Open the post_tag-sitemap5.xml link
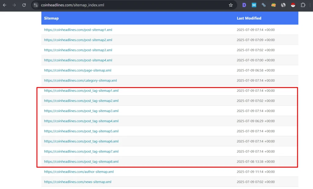 point(81,131)
